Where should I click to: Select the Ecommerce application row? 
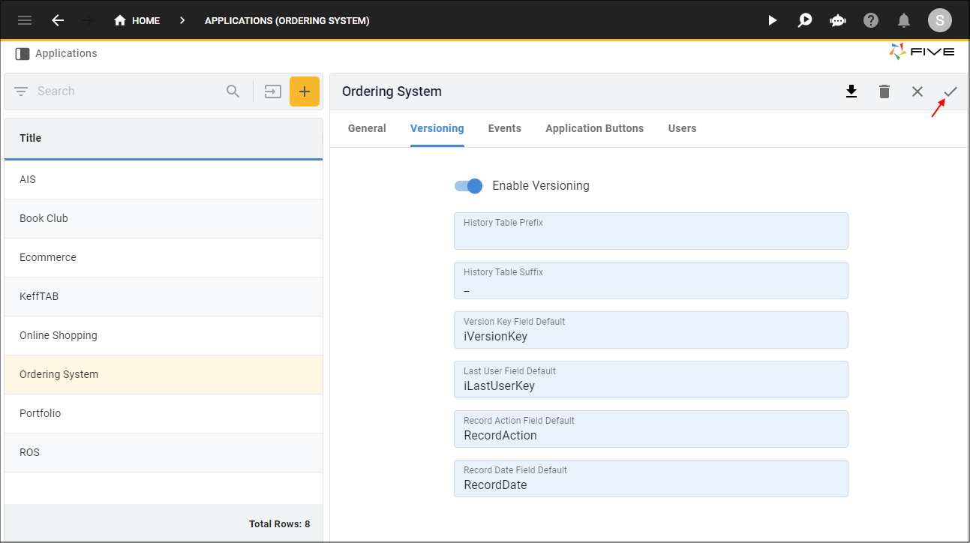click(164, 257)
